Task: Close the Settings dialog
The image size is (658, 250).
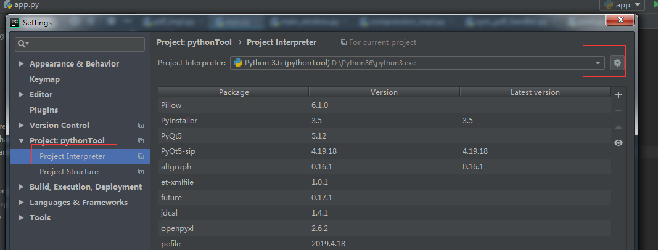Action: click(x=620, y=20)
